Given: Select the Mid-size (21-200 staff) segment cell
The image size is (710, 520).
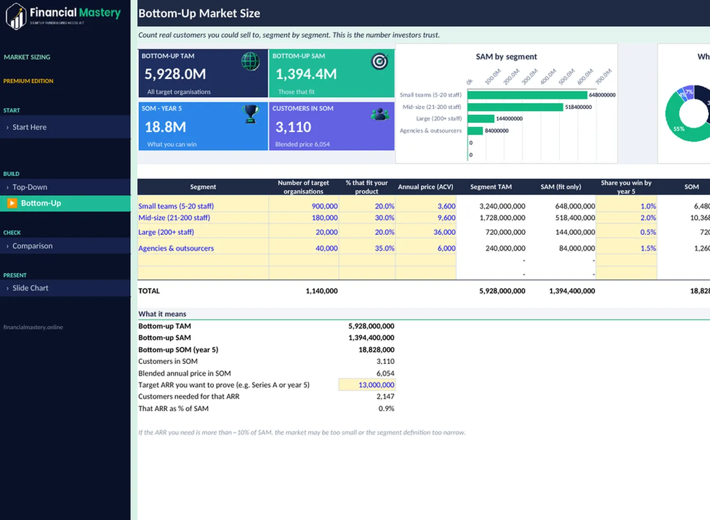Looking at the screenshot, I should click(203, 217).
